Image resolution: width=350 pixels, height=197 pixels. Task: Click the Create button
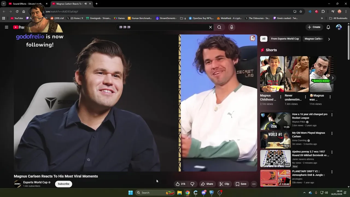(314, 27)
